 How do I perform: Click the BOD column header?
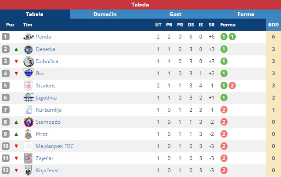pos(274,25)
